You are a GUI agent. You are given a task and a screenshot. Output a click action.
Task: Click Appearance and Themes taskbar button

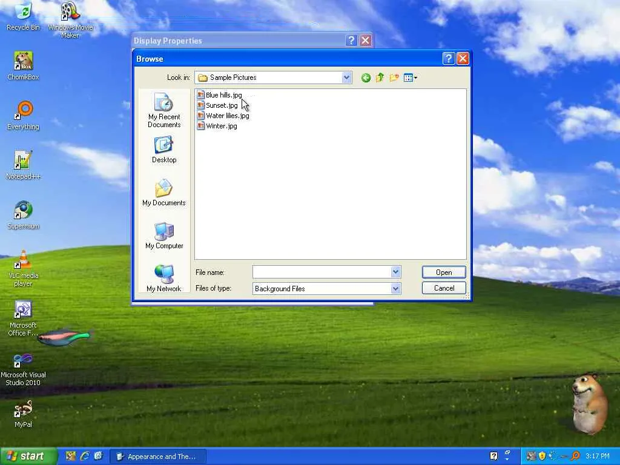(x=158, y=457)
